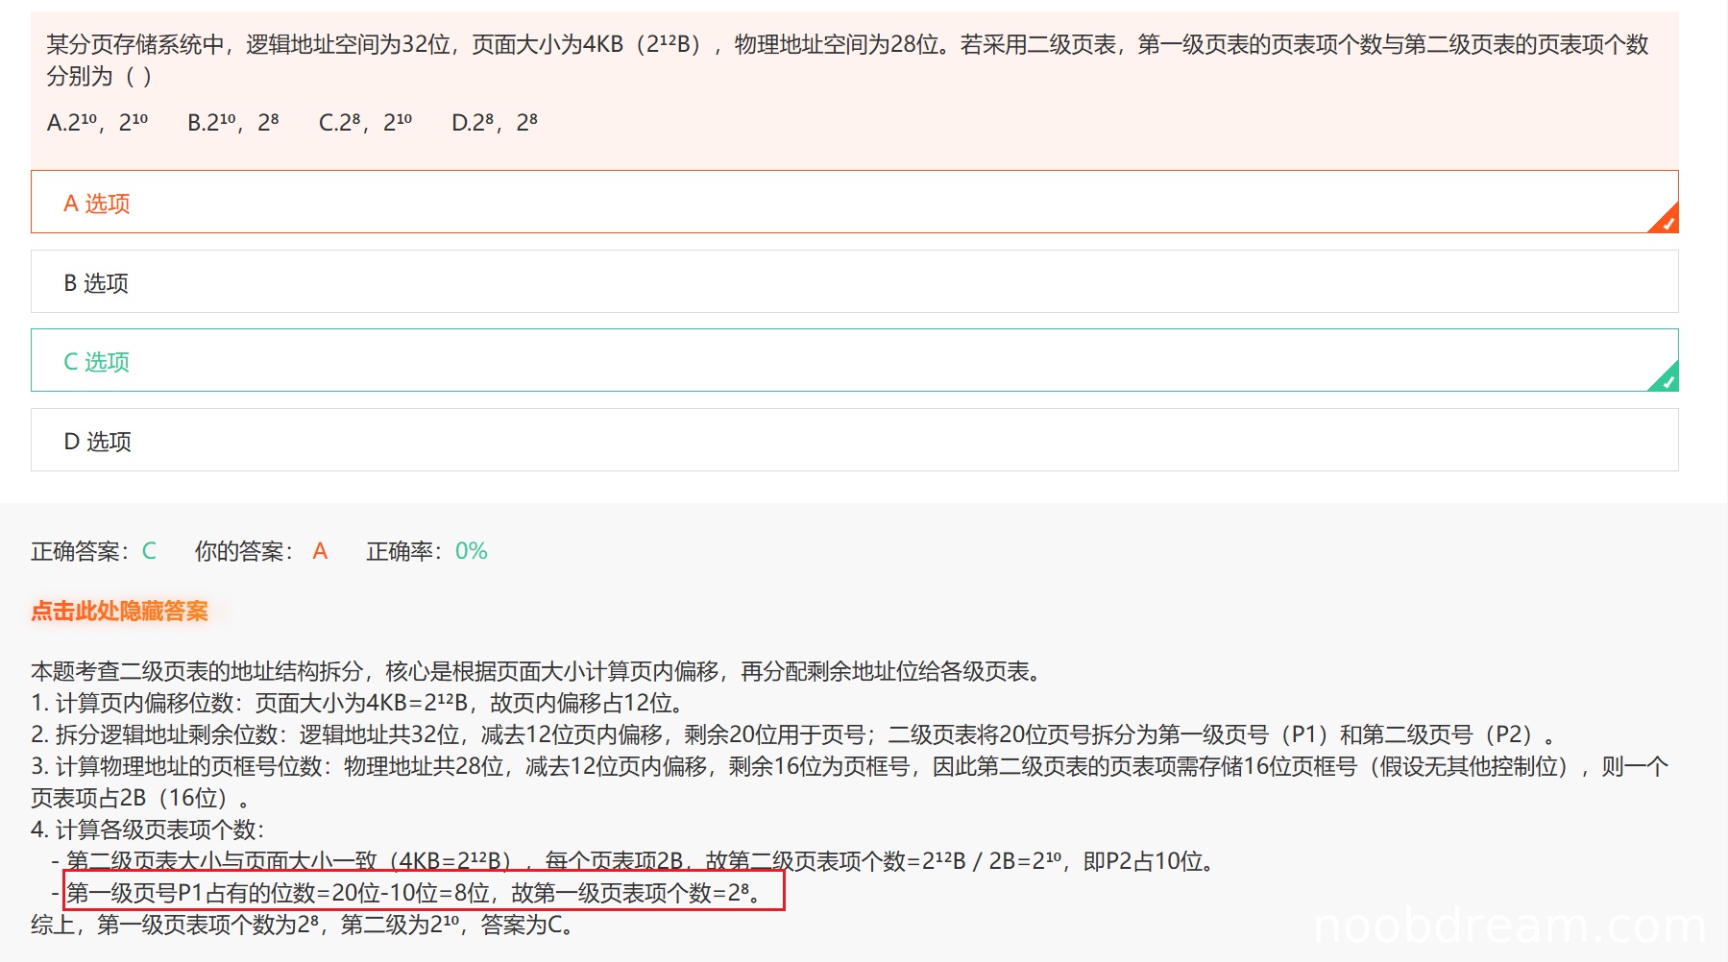This screenshot has height=962, width=1728.
Task: Select the "A 选项" answer row
Action: point(853,203)
